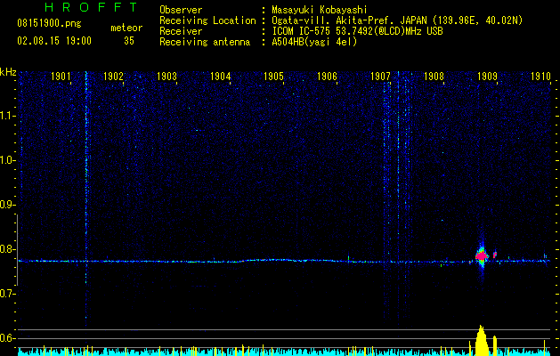Click the 1906 time marker
560x356 pixels.
pyautogui.click(x=327, y=77)
